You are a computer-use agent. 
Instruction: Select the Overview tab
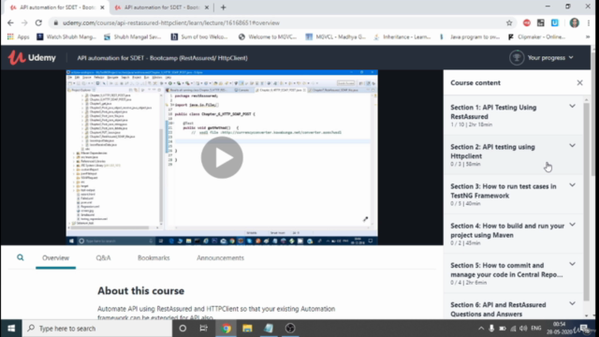pos(56,258)
